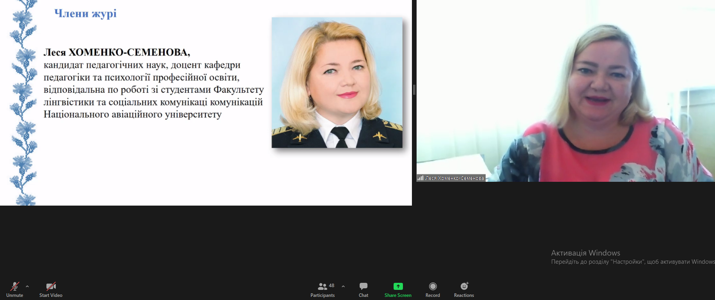Screen dimensions: 715x300
Task: Click the Reactions text label
Action: pos(464,295)
